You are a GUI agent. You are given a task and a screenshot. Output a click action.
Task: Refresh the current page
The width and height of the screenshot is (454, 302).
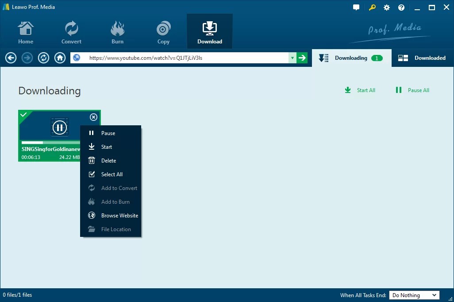[43, 58]
